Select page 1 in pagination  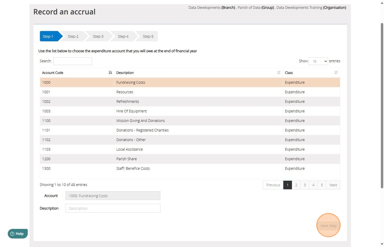pos(288,185)
